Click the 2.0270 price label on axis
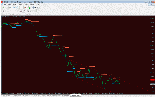This screenshot has width=156, height=98. coord(152,18)
